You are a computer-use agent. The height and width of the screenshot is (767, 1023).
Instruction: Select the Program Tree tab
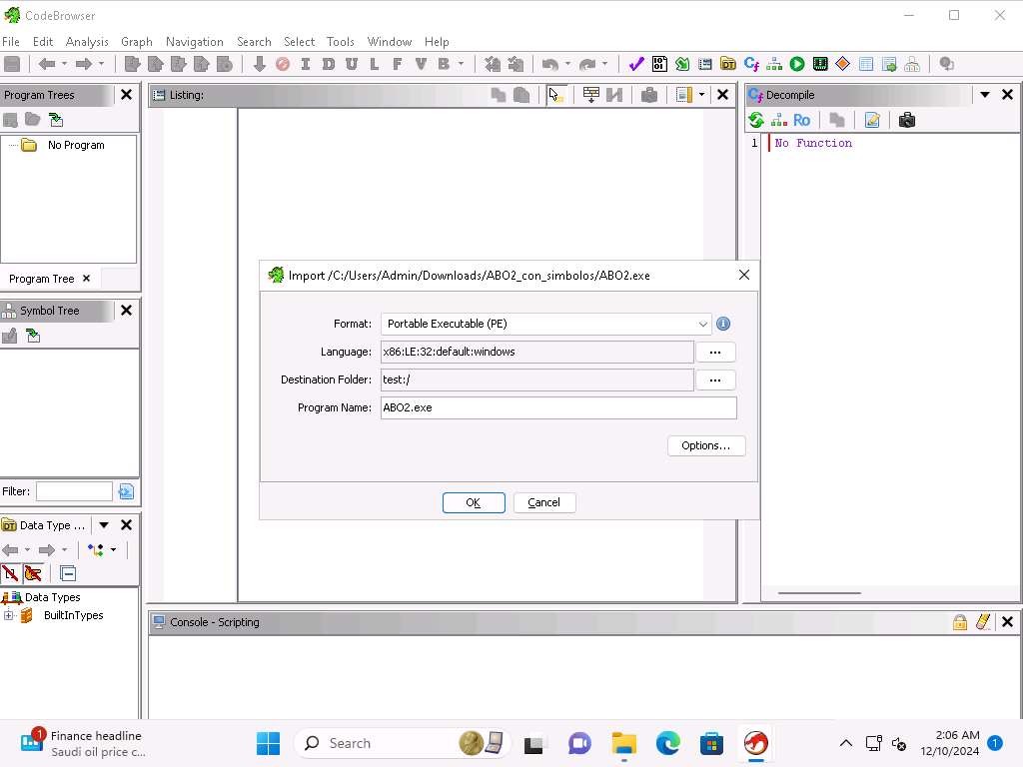(x=42, y=279)
